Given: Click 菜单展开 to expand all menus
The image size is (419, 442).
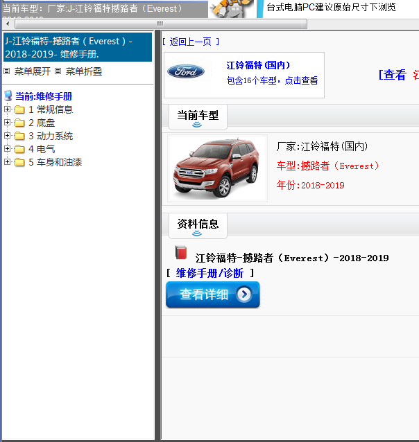Looking at the screenshot, I should (32, 71).
